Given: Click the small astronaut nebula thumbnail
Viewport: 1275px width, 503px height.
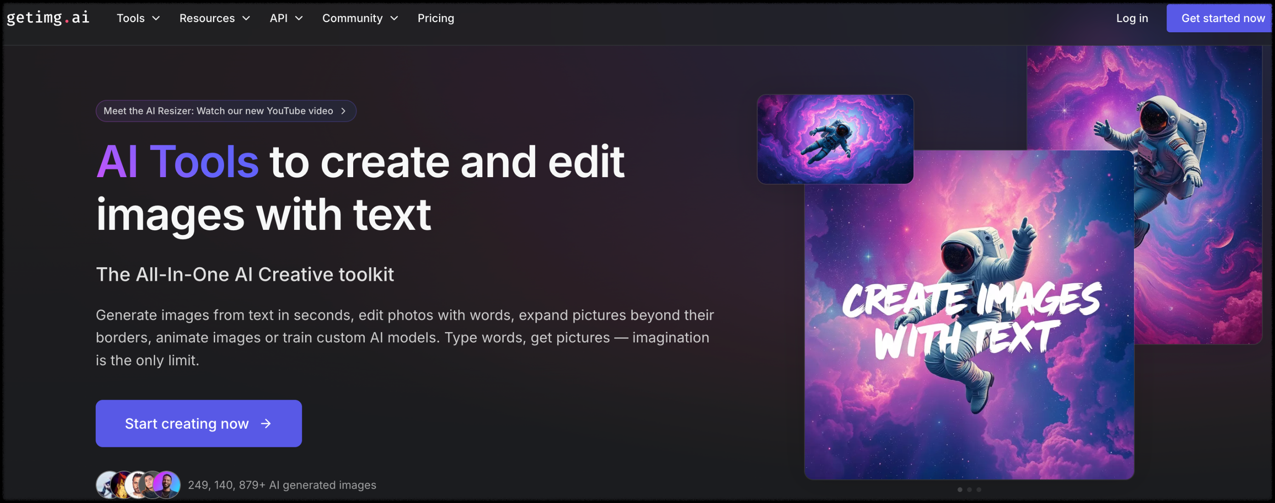Looking at the screenshot, I should (x=835, y=139).
